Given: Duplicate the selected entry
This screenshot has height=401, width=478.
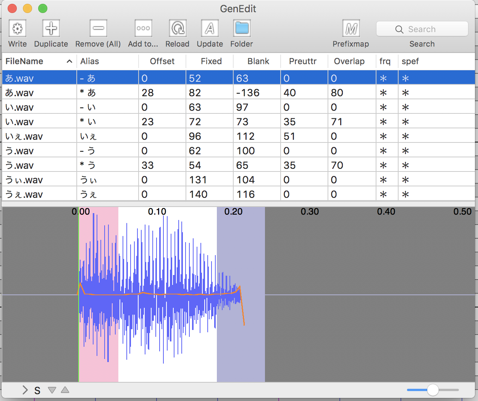Looking at the screenshot, I should (x=51, y=29).
